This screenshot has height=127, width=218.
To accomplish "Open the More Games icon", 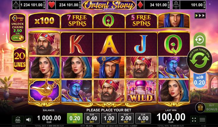I will 18,120.
